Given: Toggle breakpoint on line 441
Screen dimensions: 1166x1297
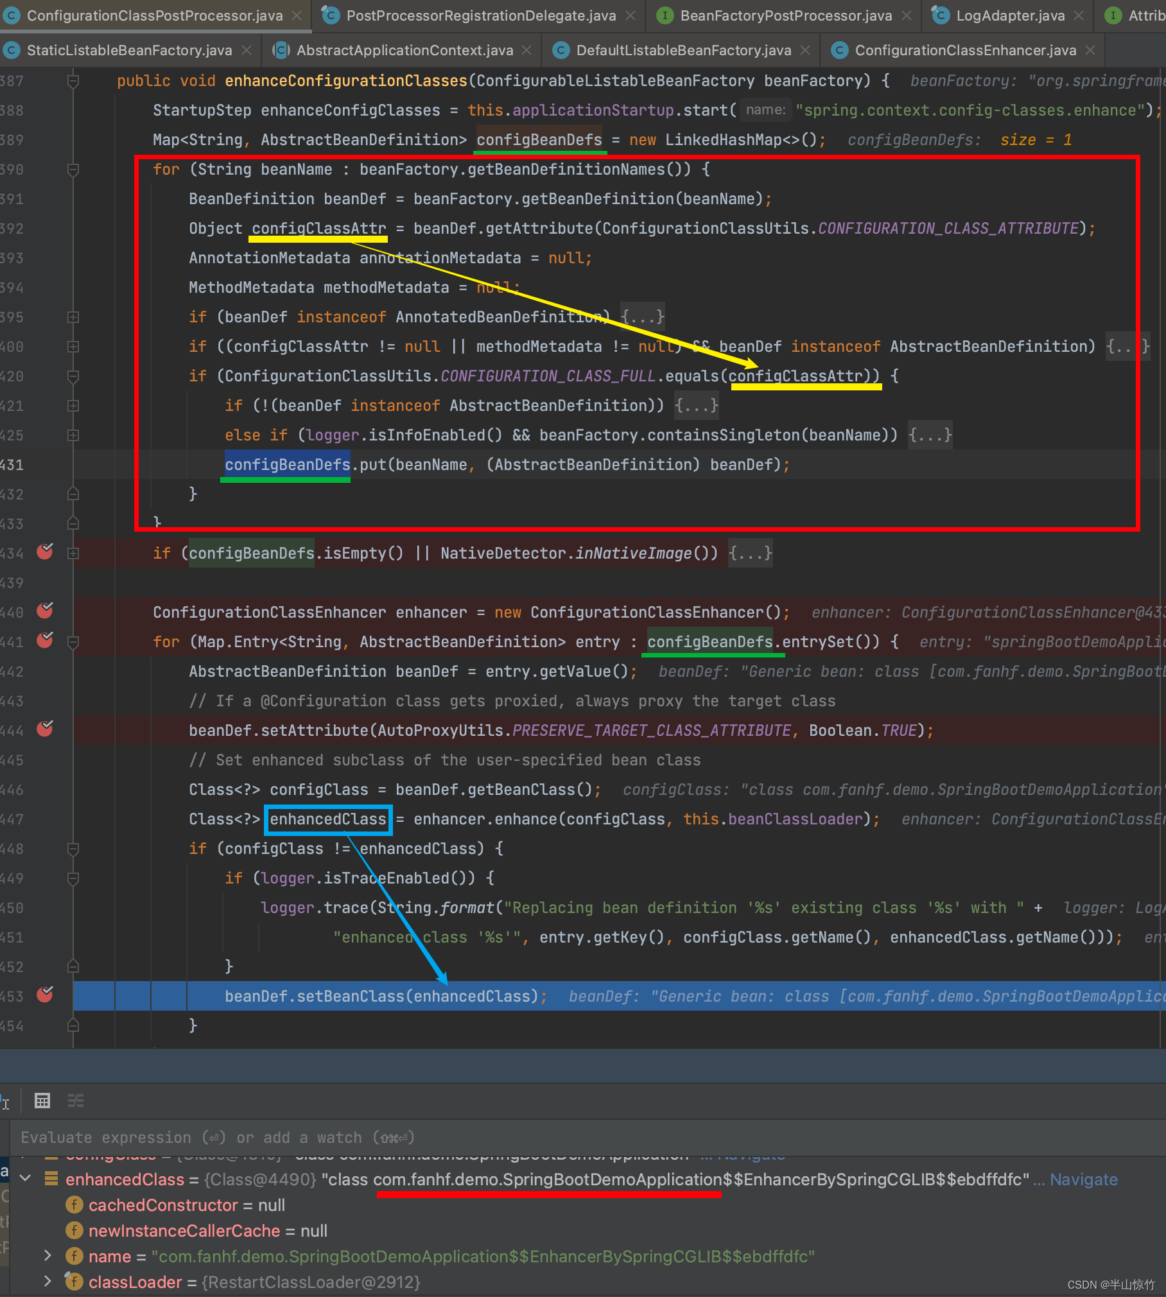Looking at the screenshot, I should coord(45,640).
